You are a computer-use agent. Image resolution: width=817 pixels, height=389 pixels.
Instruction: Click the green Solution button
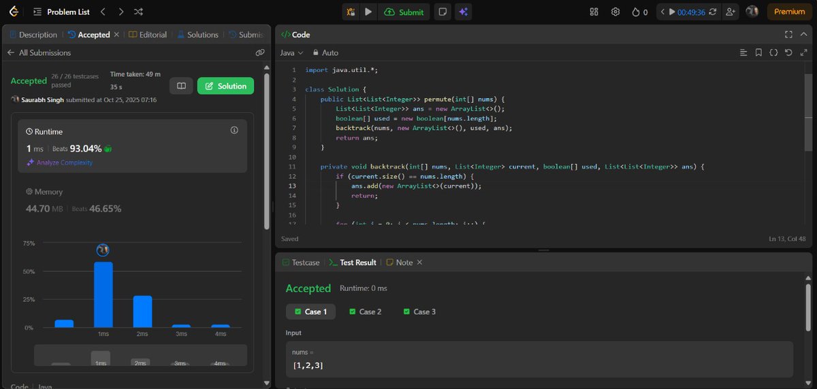click(225, 86)
